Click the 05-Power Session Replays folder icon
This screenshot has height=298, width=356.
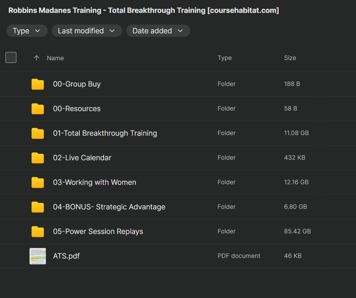38,232
